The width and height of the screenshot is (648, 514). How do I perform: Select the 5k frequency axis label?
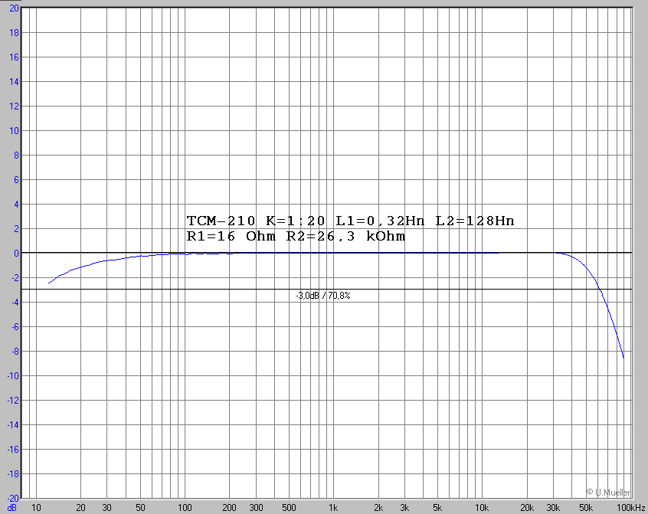[437, 507]
